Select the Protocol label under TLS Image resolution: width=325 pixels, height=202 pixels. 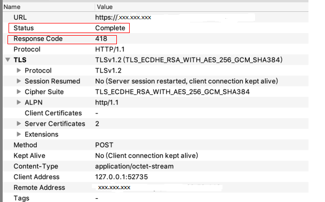coord(38,70)
